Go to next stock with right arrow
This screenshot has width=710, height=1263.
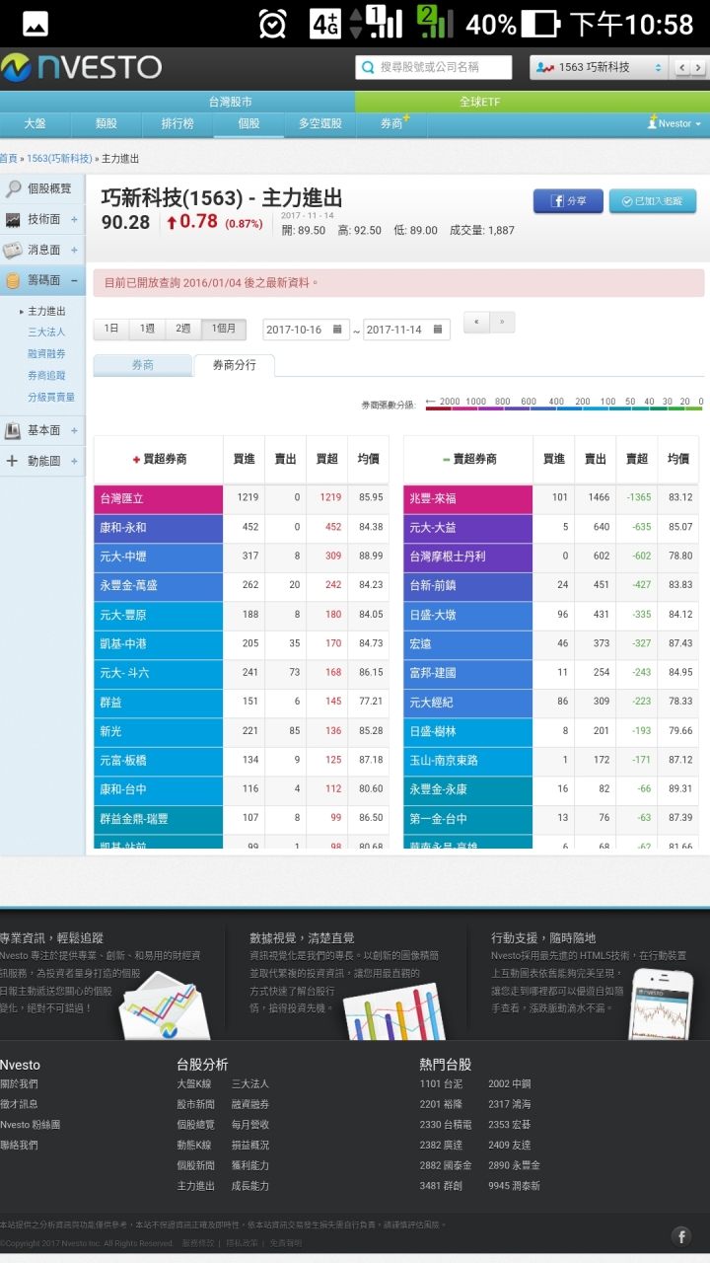click(x=697, y=67)
